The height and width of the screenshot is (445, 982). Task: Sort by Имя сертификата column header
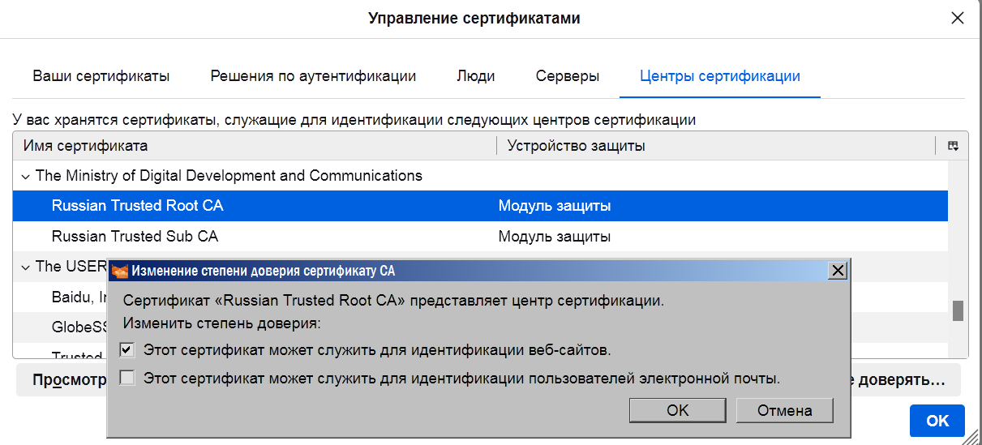pyautogui.click(x=255, y=146)
